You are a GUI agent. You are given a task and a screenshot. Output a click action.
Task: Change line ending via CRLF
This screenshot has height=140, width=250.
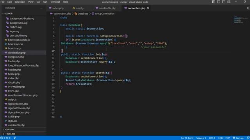point(221,138)
